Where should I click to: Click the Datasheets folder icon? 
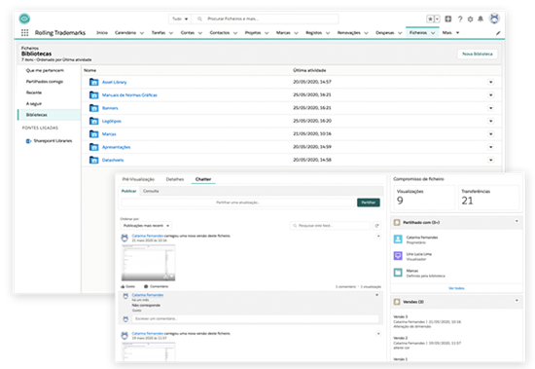click(93, 160)
